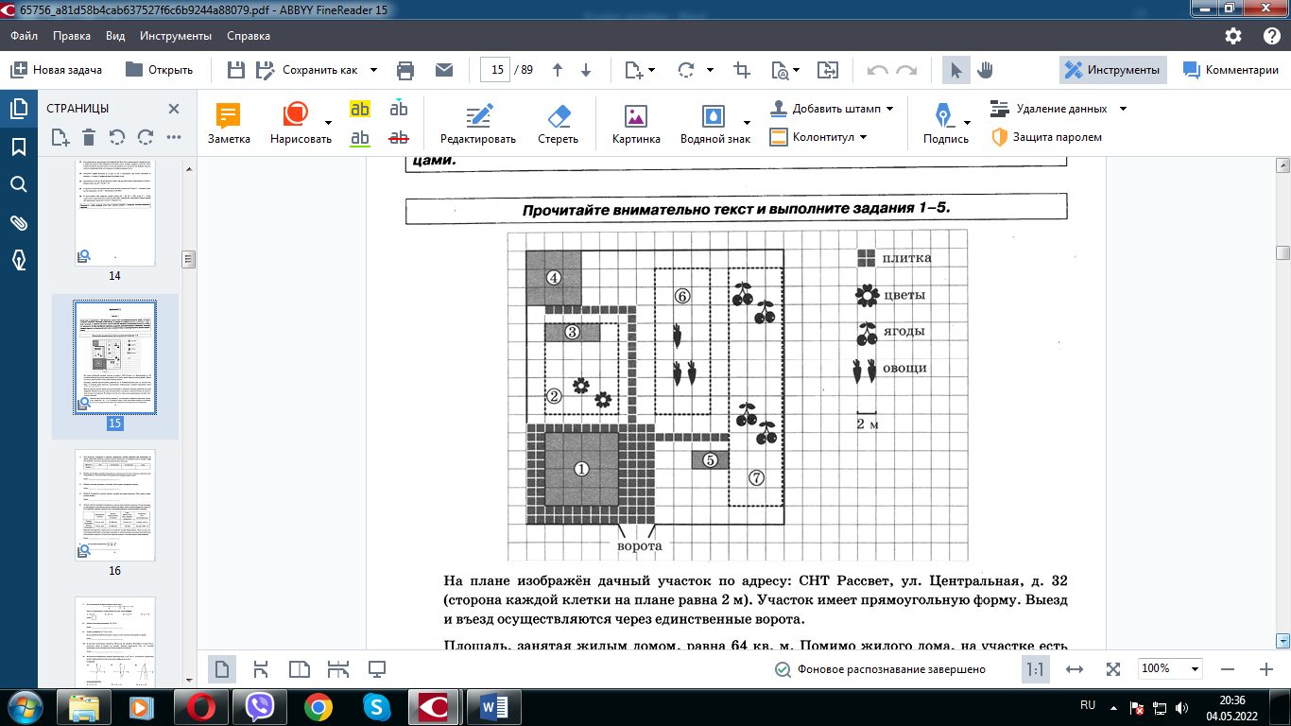Open settings gear icon at top right

pyautogui.click(x=1233, y=36)
